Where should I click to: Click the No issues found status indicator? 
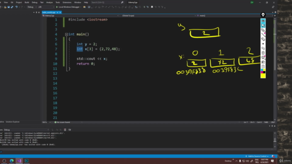point(62,123)
